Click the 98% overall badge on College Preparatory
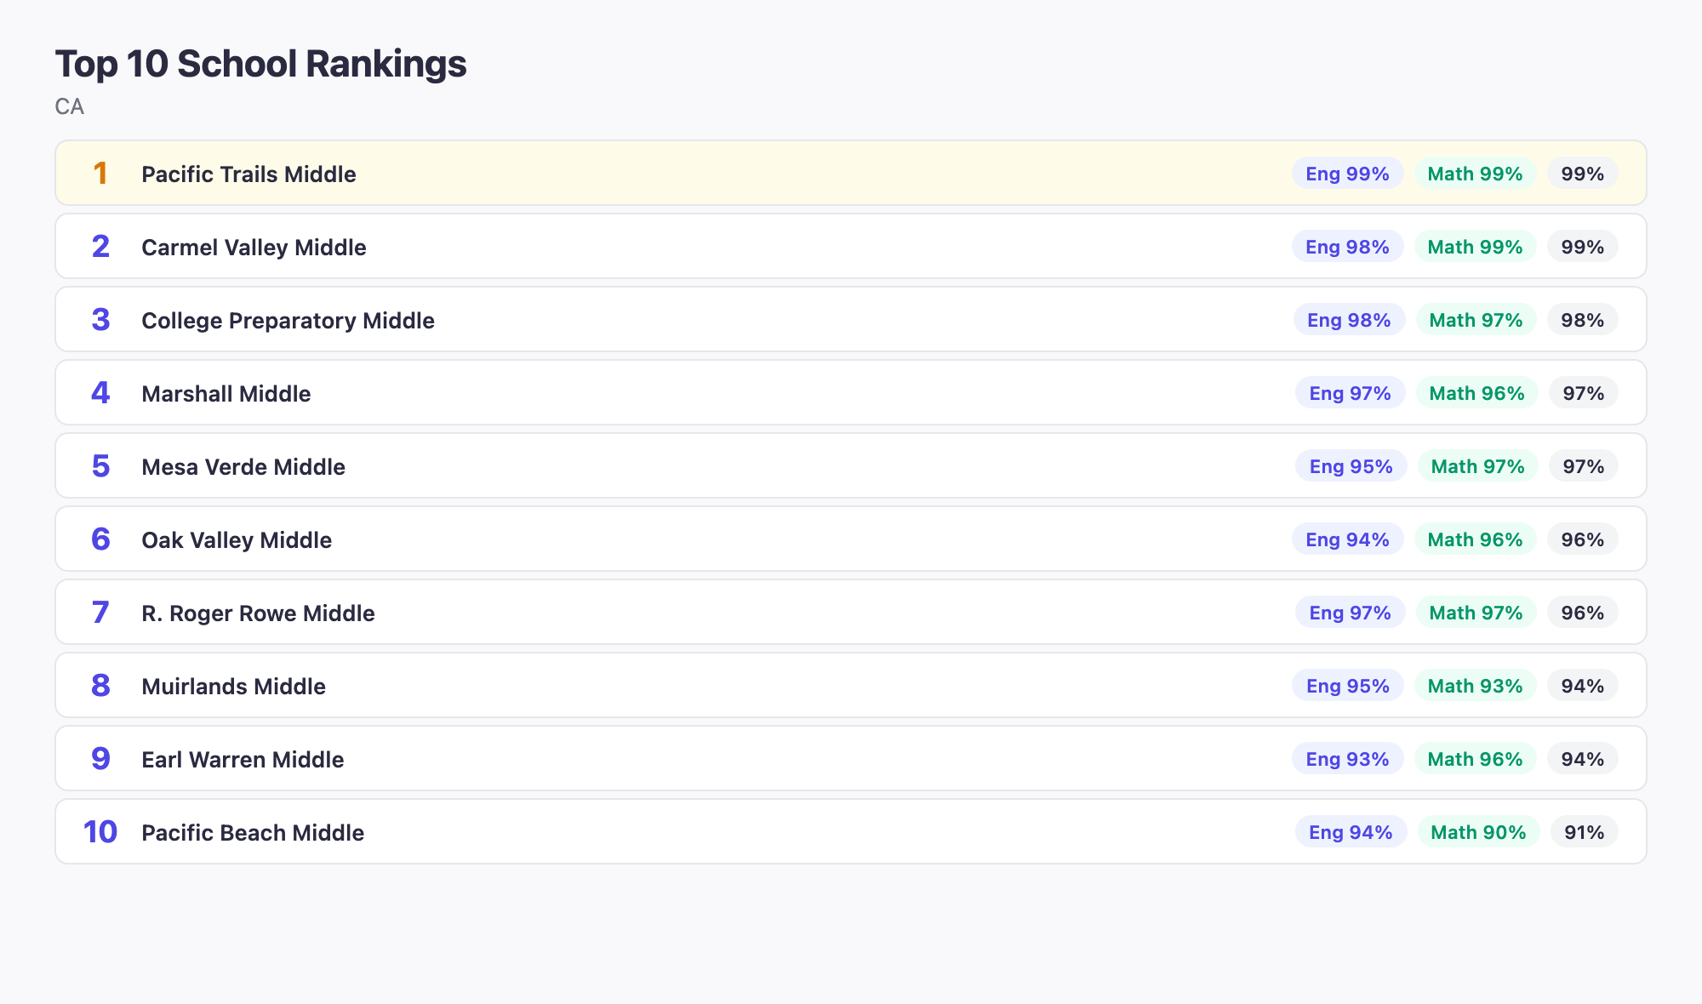1702x1004 pixels. tap(1582, 320)
